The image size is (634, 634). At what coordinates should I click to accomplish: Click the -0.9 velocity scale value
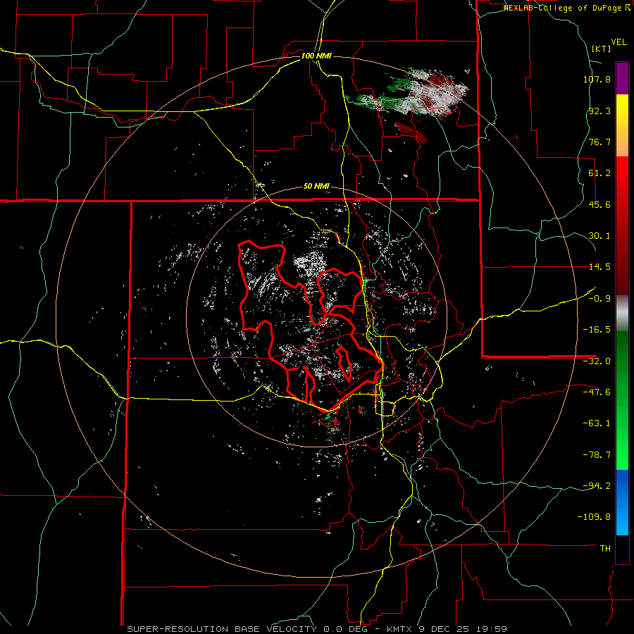[x=599, y=299]
